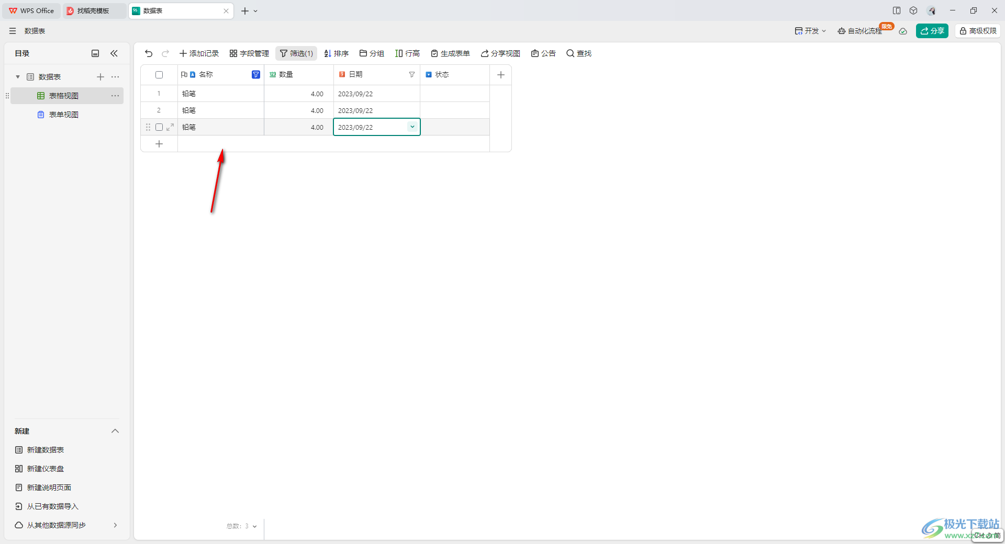Select the 状态 column header
This screenshot has height=544, width=1005.
point(455,75)
